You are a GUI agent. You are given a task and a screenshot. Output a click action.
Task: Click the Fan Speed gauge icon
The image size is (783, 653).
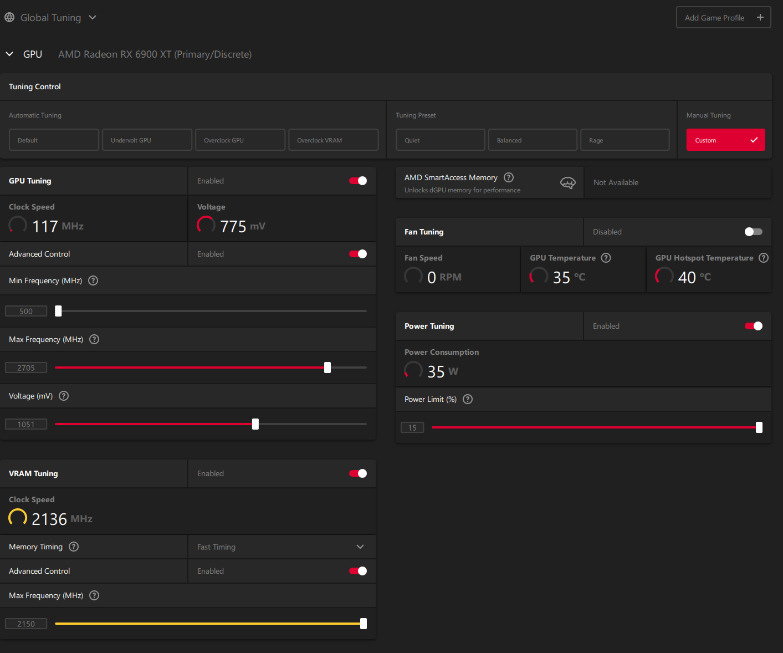coord(413,276)
